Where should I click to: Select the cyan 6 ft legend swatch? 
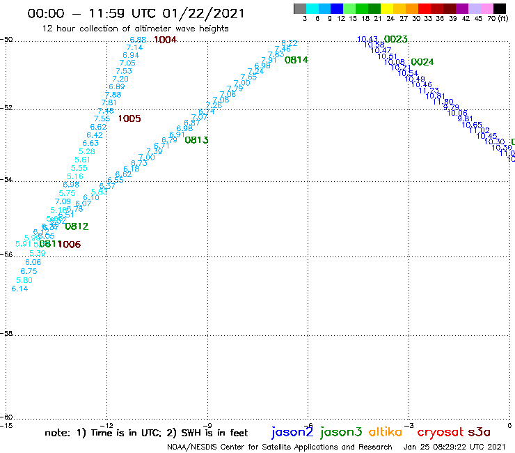312,8
